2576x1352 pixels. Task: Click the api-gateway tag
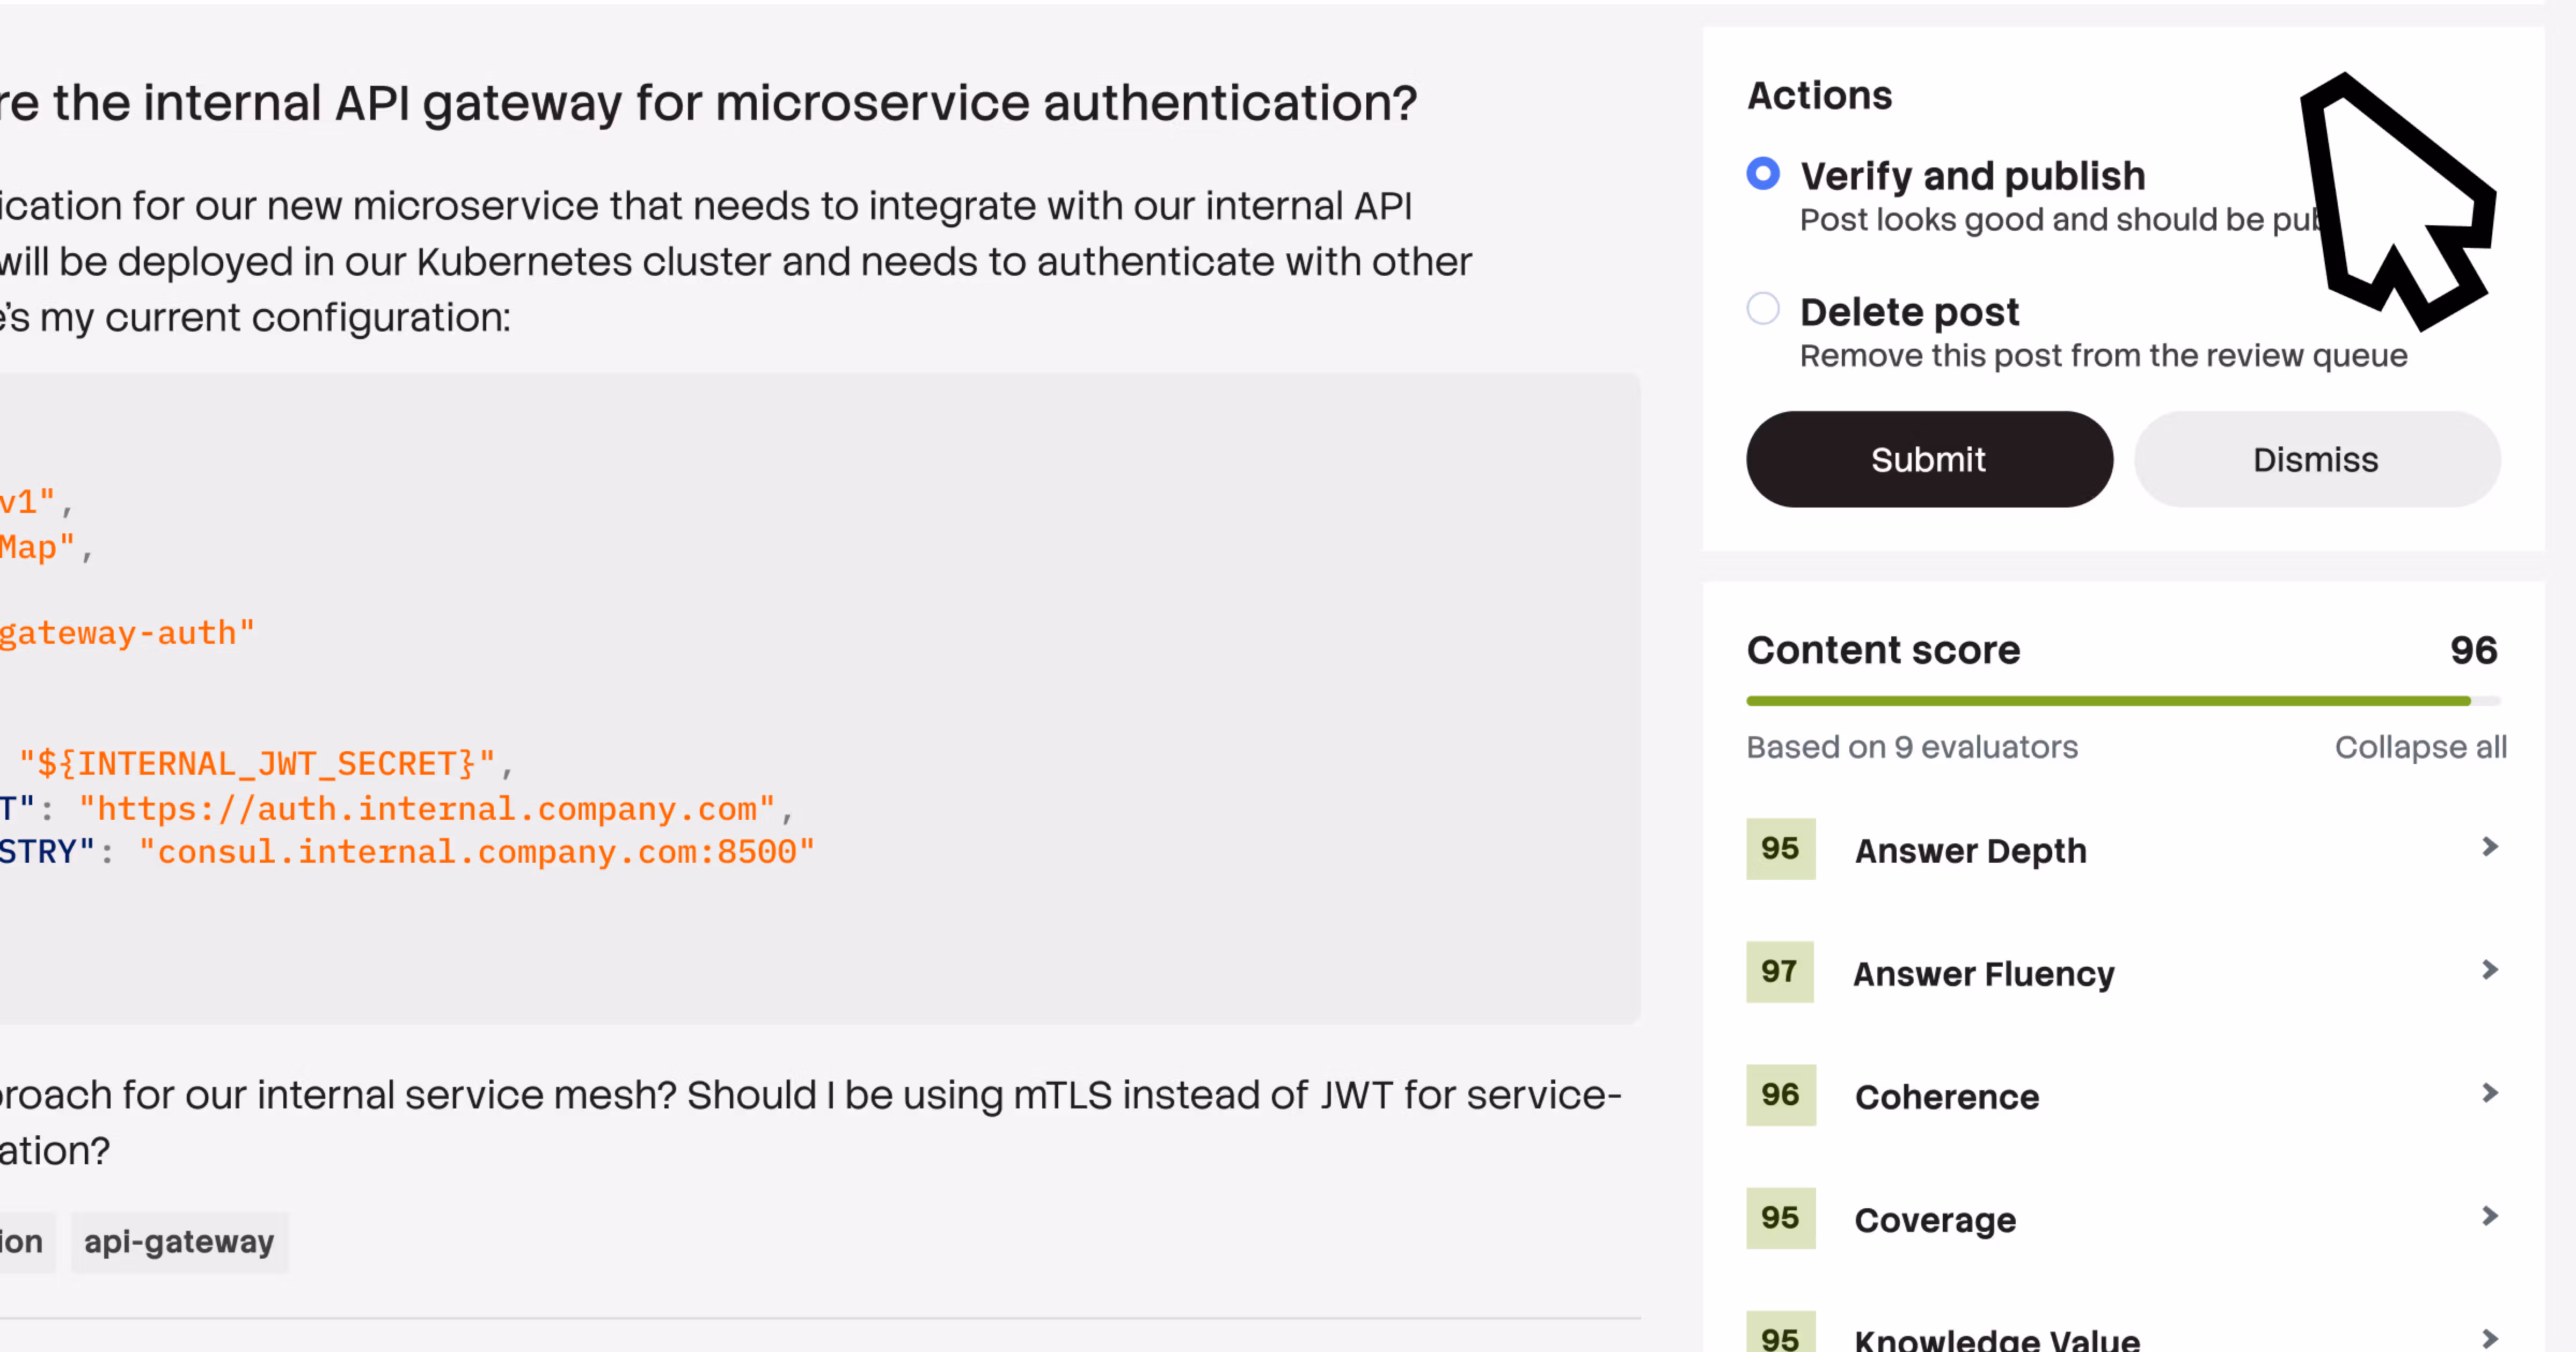click(x=179, y=1241)
